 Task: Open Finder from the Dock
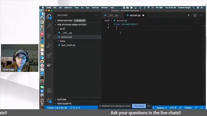(42, 14)
